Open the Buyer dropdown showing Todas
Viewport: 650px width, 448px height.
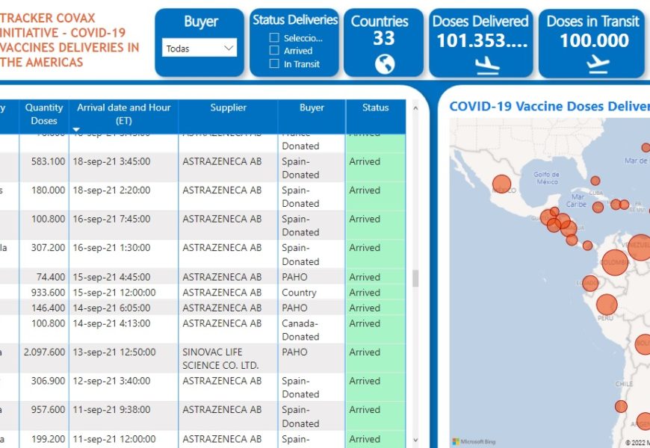click(x=199, y=49)
